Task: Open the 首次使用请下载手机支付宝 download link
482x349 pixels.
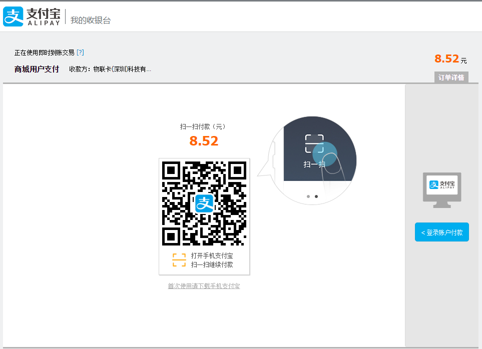Action: [204, 286]
